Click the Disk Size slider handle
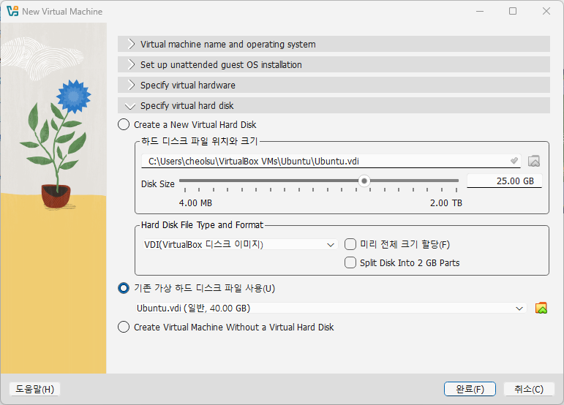The image size is (564, 405). (x=364, y=181)
